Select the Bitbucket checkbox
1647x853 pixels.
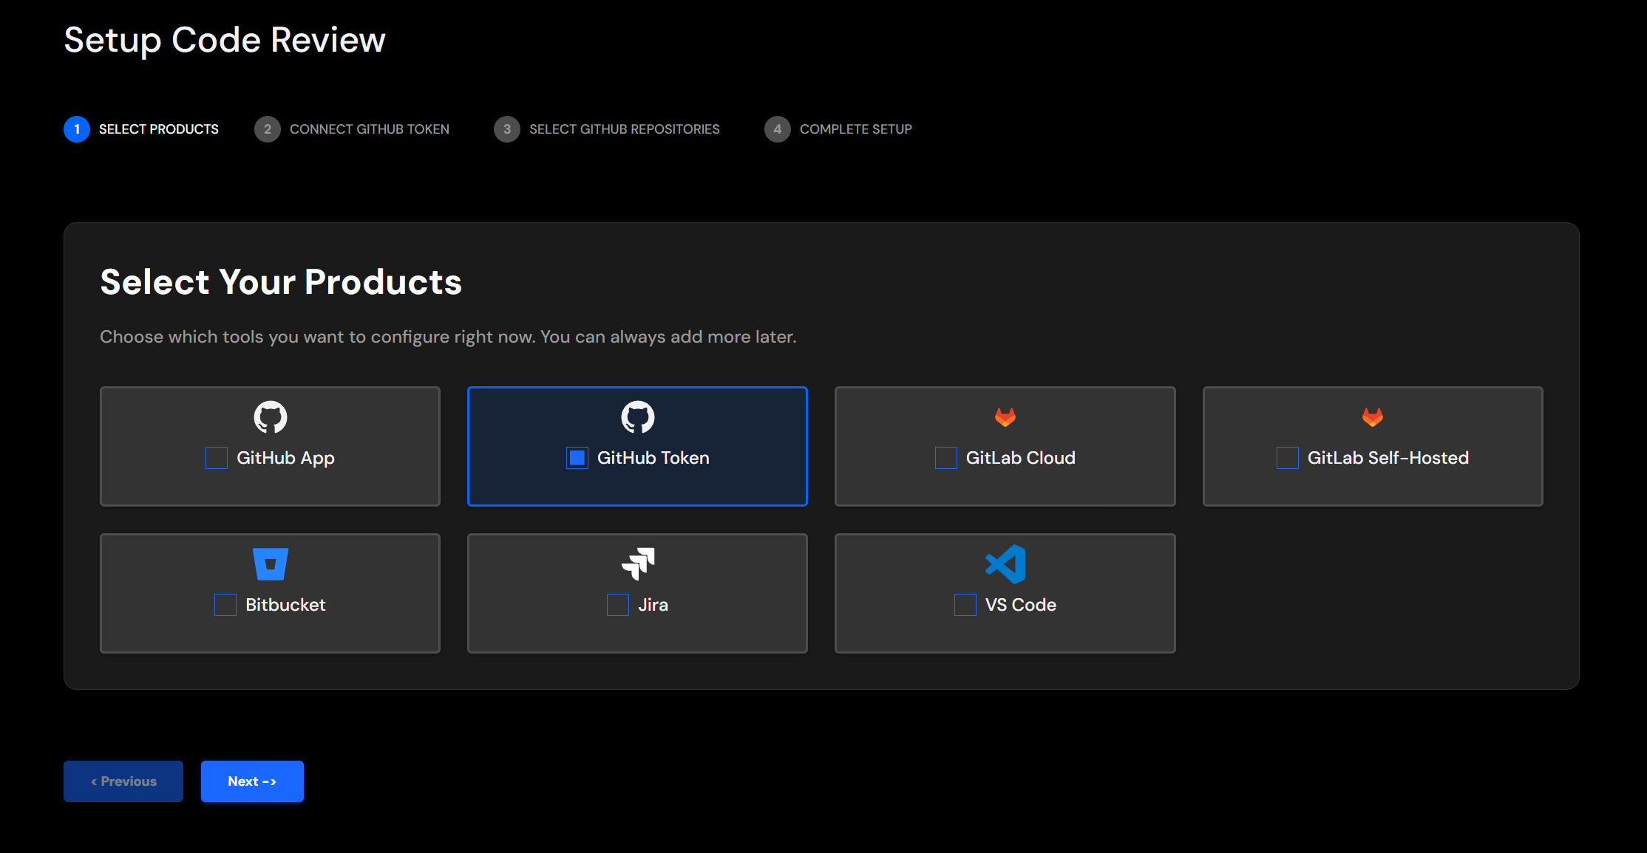tap(225, 605)
